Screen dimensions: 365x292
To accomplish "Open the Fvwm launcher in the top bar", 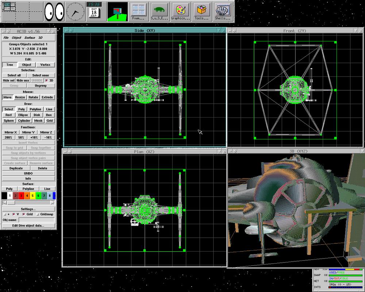I will click(138, 12).
